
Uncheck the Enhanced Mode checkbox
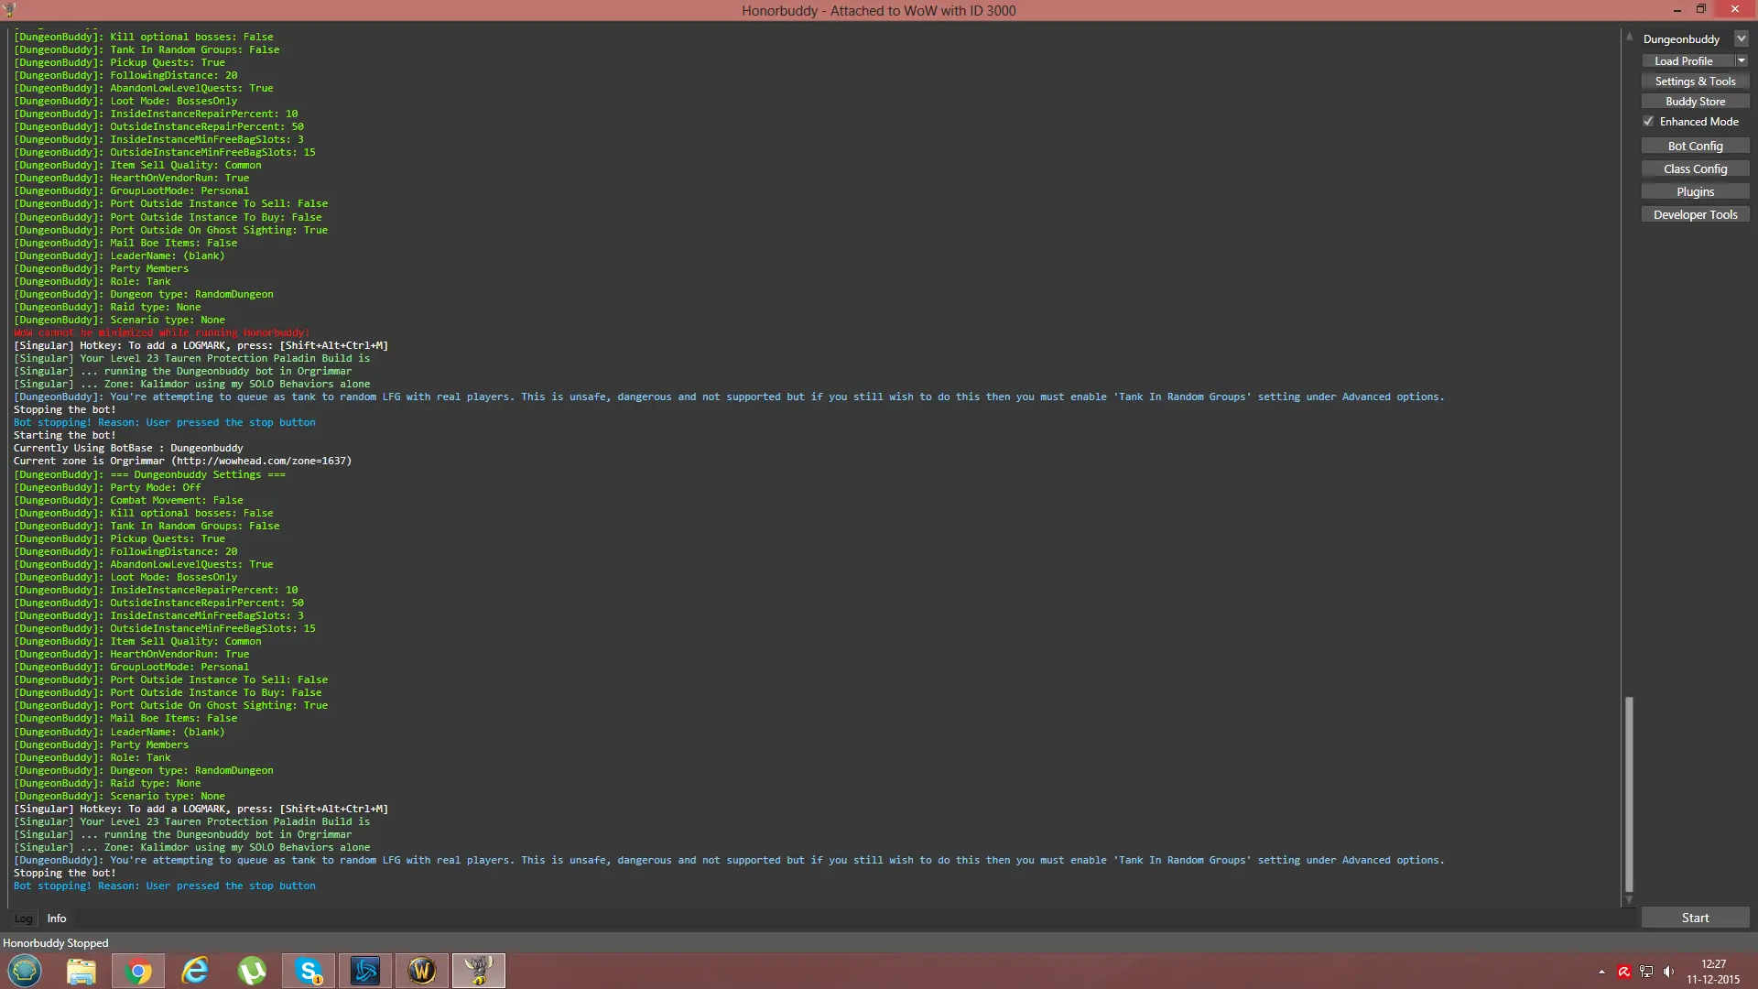click(x=1648, y=122)
